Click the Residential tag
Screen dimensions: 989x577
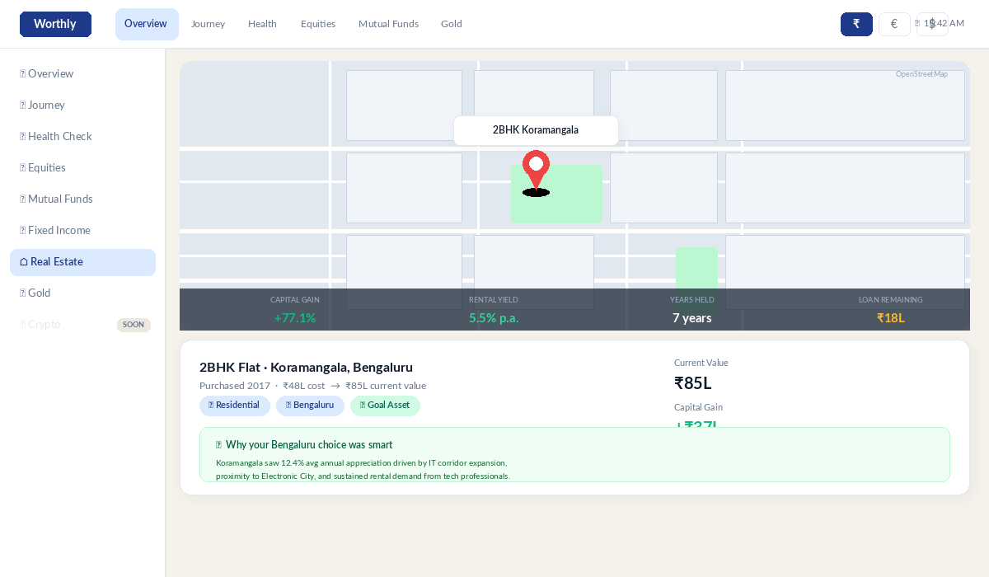point(234,406)
